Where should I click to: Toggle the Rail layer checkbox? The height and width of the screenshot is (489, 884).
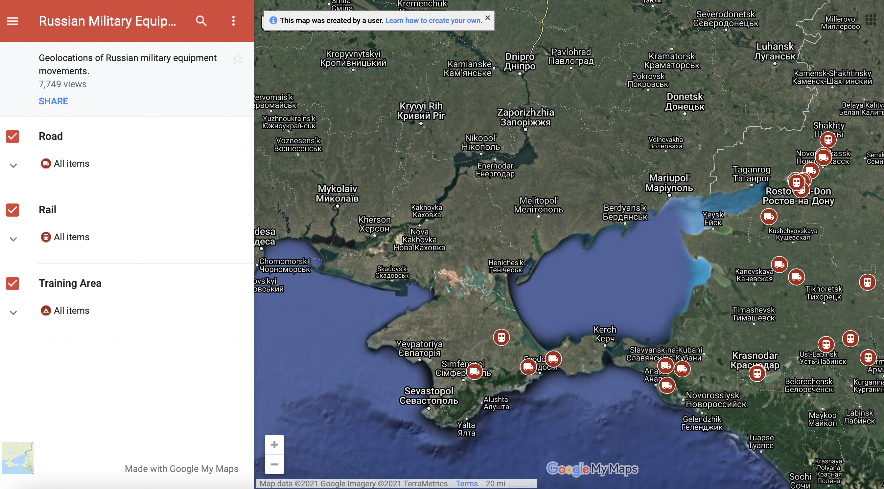[x=13, y=210]
